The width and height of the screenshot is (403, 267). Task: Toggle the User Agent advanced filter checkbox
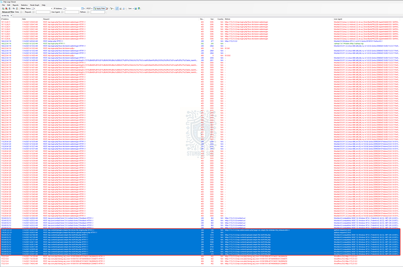(x=62, y=12)
